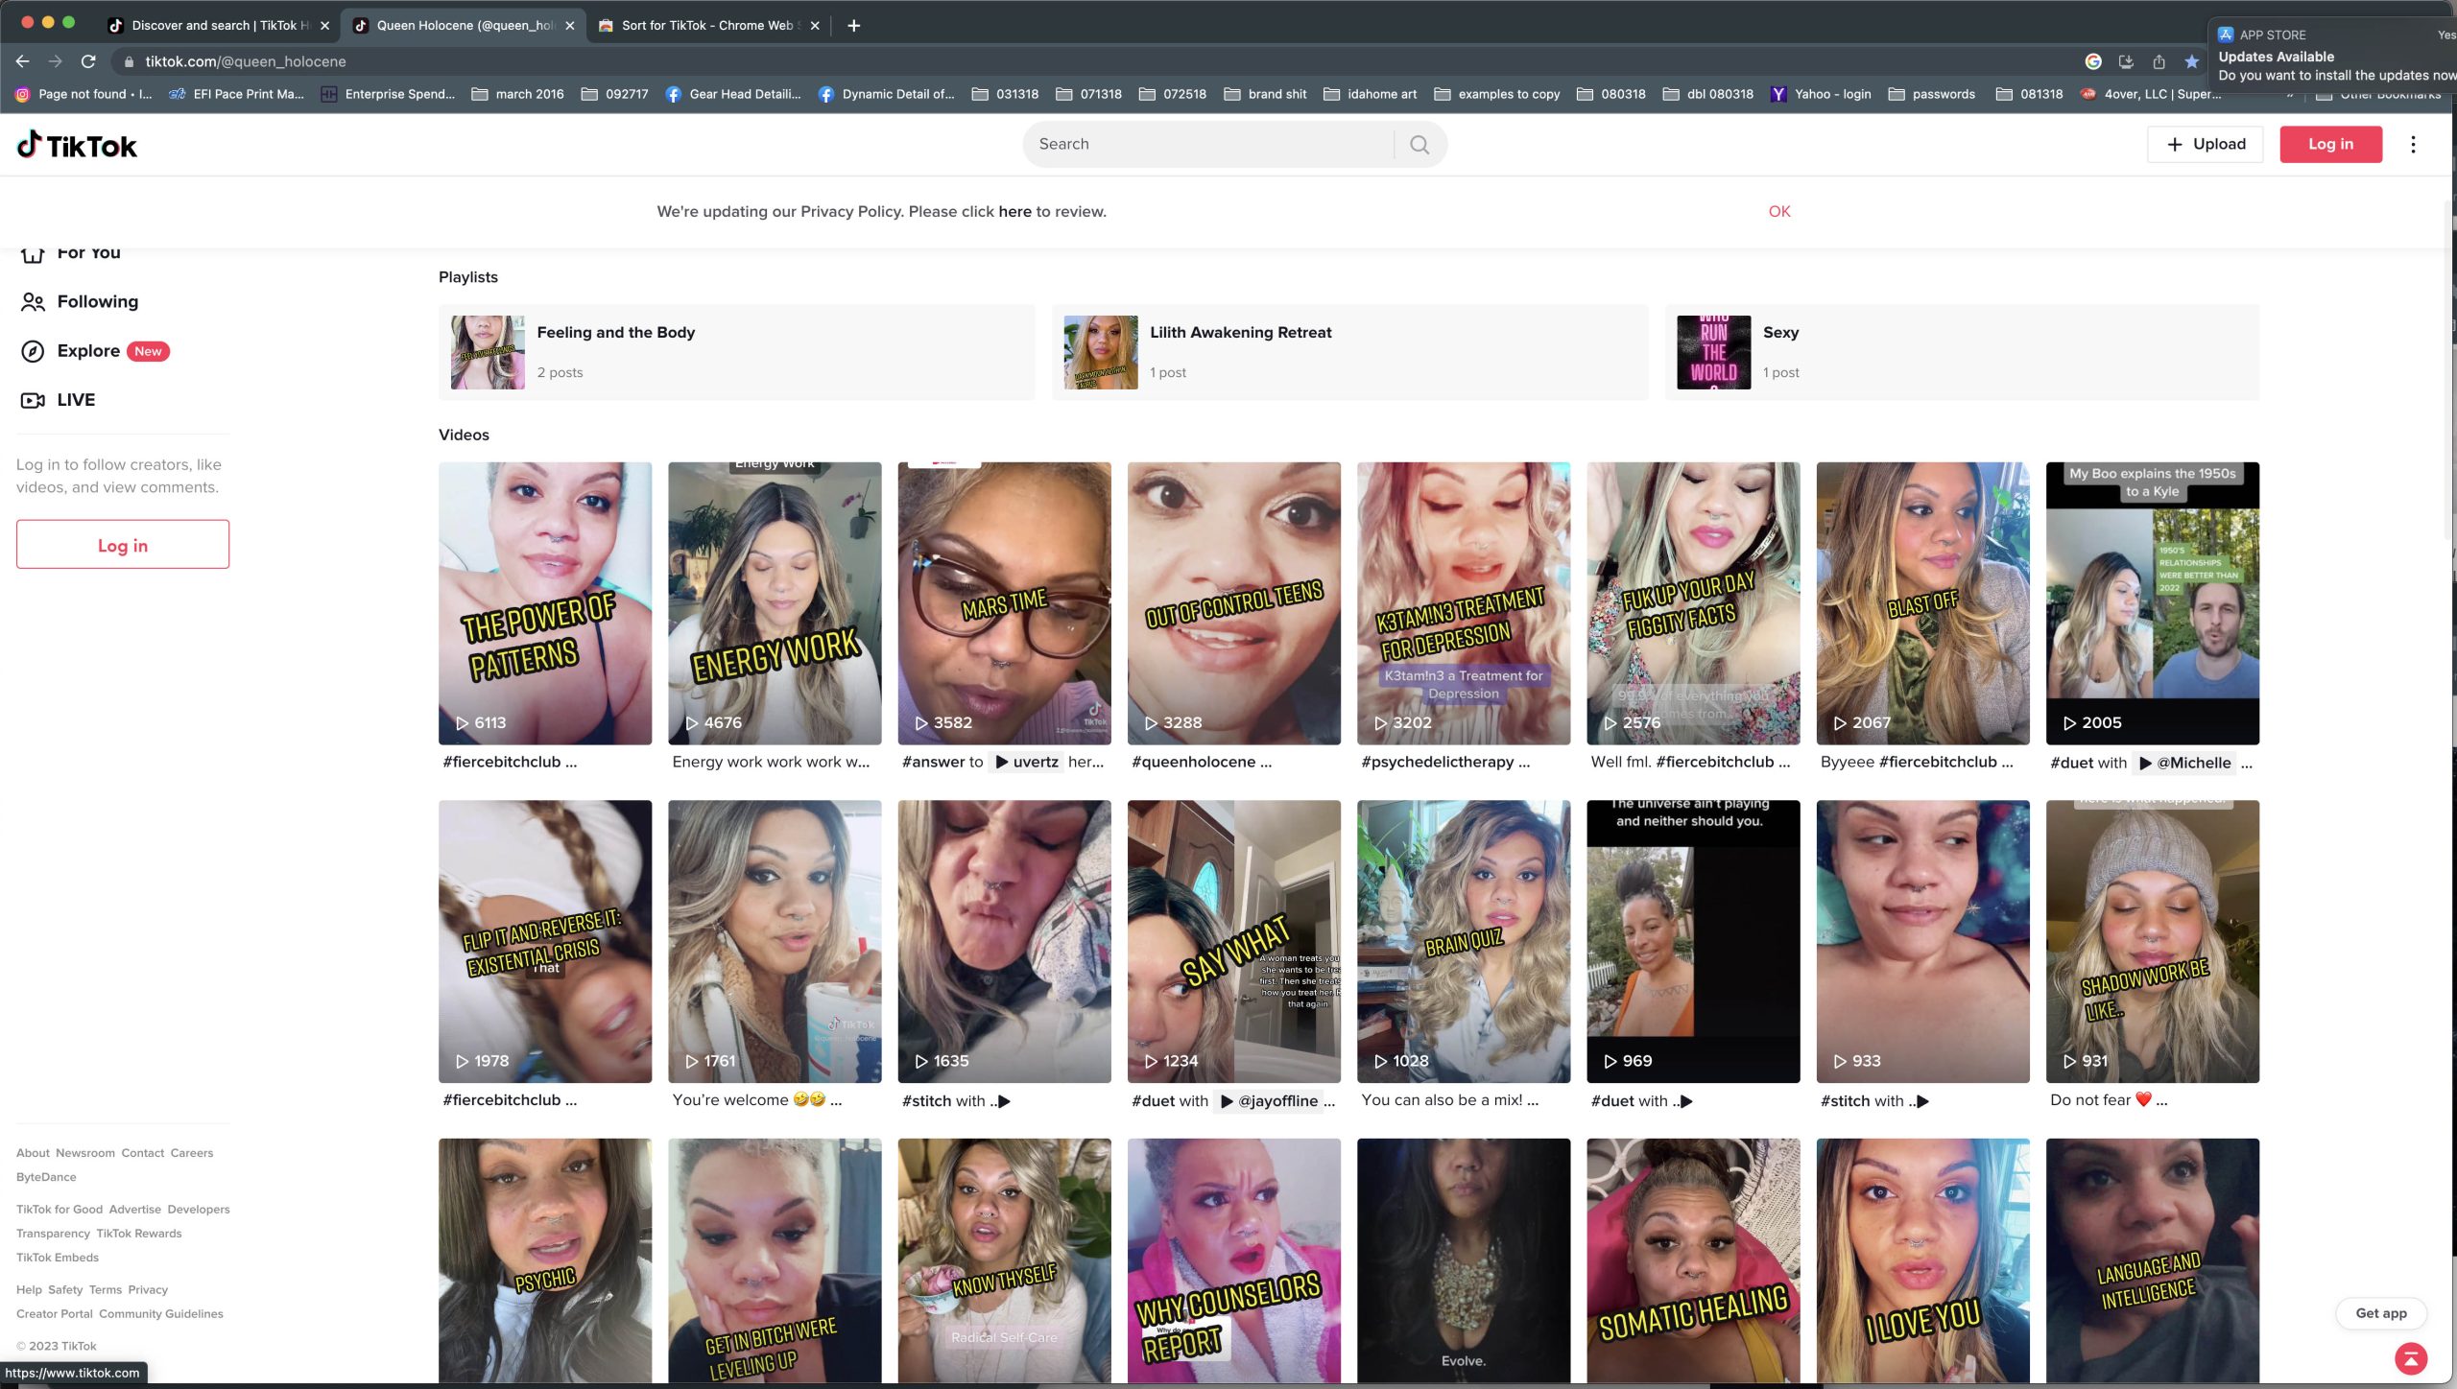Click the TikTok logo in header
The width and height of the screenshot is (2457, 1389).
78,145
